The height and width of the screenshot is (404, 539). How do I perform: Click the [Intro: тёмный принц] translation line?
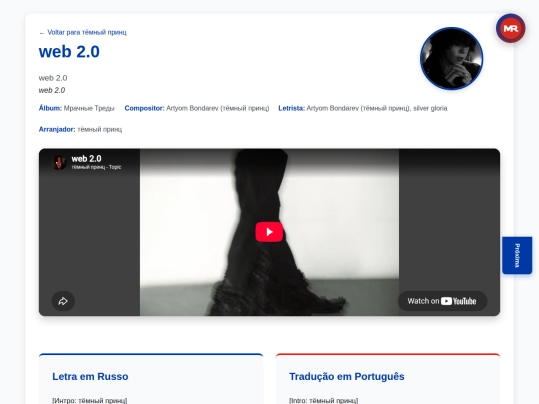pos(323,401)
